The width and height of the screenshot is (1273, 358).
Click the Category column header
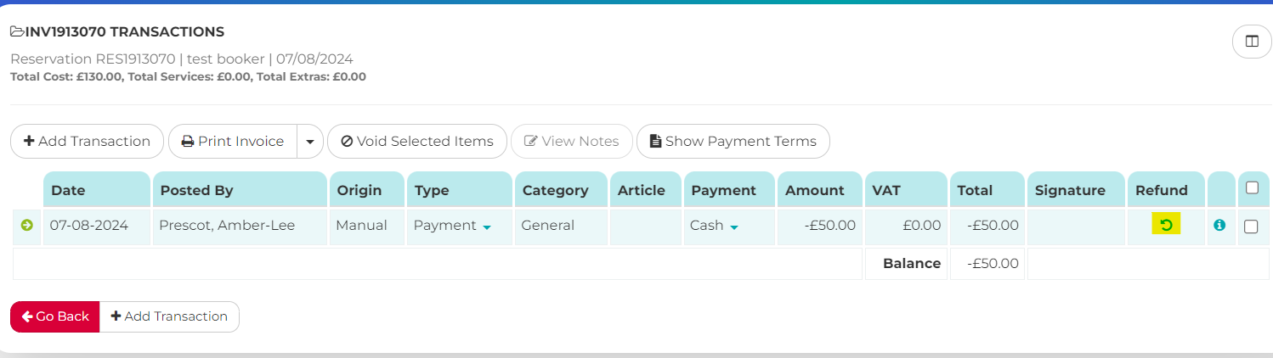pyautogui.click(x=561, y=190)
